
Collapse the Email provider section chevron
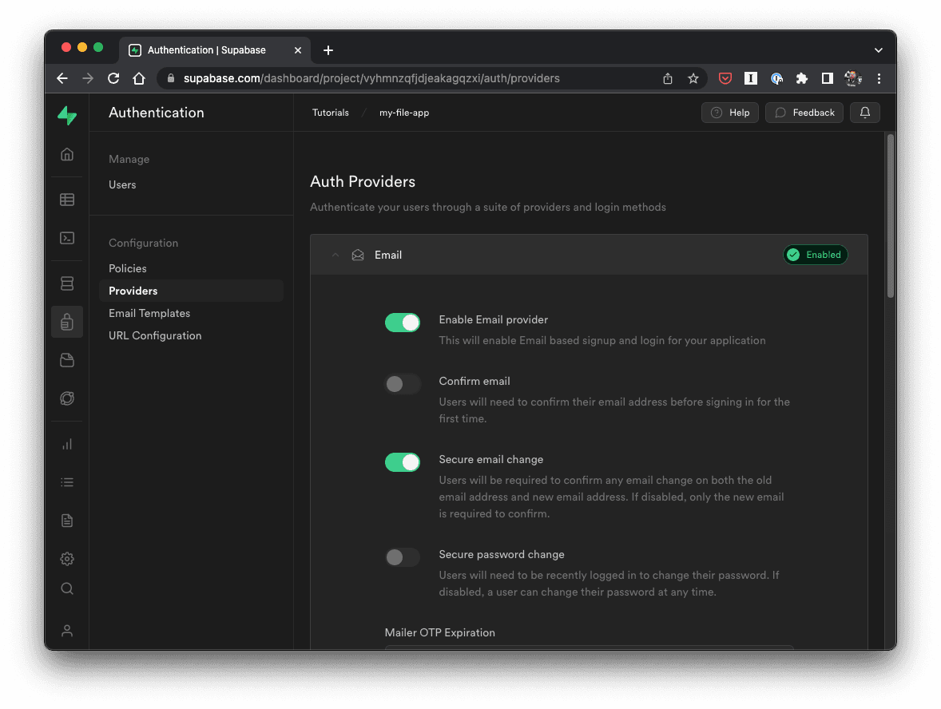point(336,255)
